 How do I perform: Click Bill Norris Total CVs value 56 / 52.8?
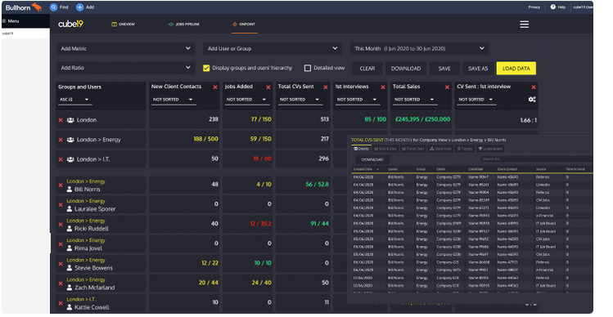pyautogui.click(x=317, y=185)
